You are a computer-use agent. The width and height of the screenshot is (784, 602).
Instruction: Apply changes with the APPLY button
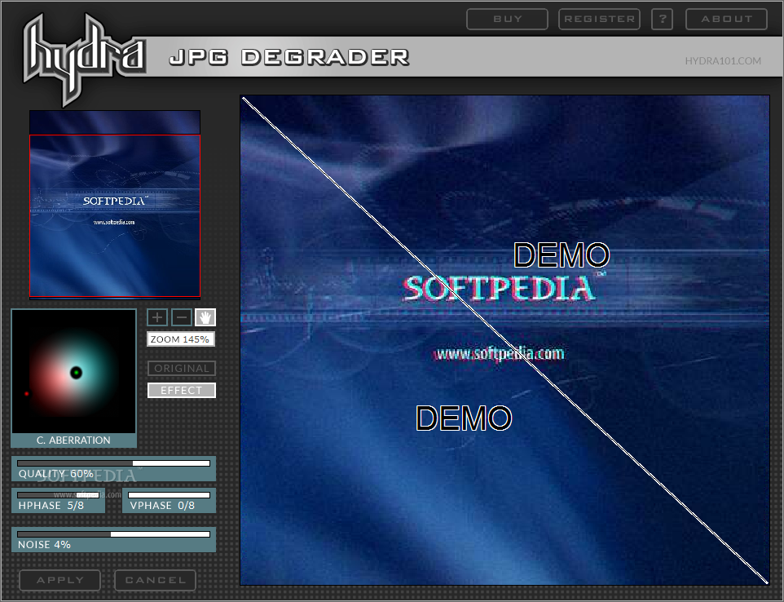point(60,580)
